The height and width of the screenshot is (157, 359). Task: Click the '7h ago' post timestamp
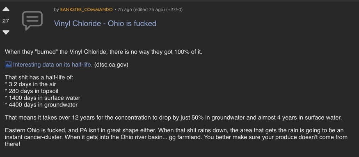(x=125, y=9)
